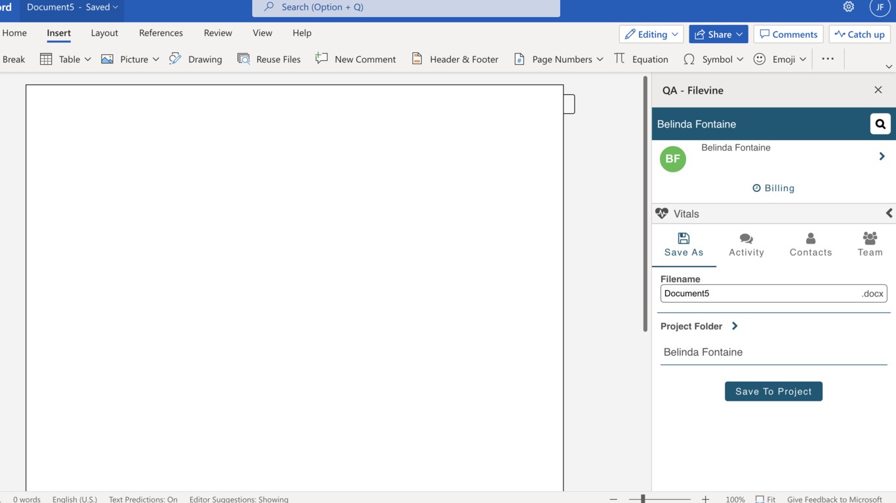
Task: Open the Billing link
Action: (773, 188)
